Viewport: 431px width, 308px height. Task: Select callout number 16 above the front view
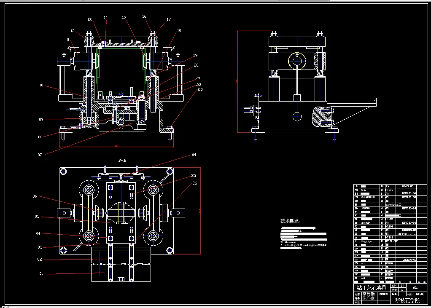(x=144, y=16)
